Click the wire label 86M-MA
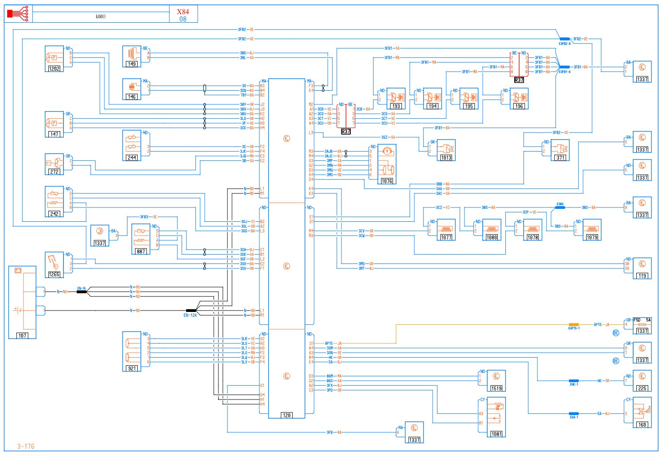Screen dimensions: 663x455 tap(334, 376)
